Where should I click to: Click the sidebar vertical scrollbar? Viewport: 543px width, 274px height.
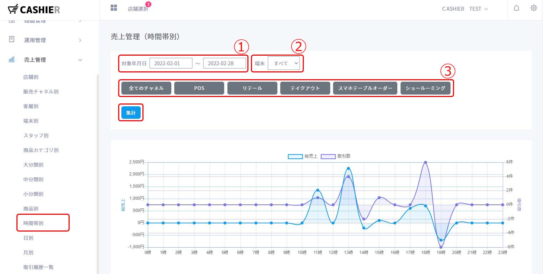97,174
